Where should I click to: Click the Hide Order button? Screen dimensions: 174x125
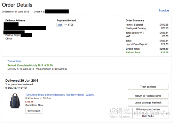point(148,116)
